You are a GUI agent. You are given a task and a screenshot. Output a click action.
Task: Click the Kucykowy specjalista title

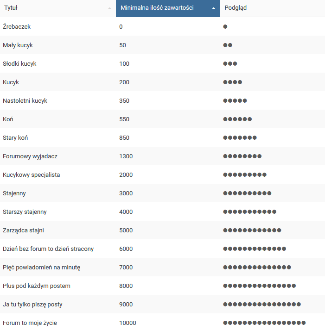(x=32, y=175)
